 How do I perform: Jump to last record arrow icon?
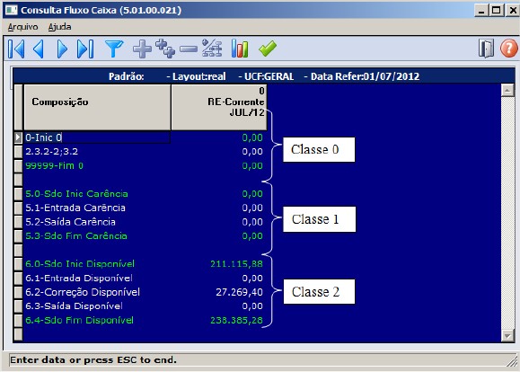coord(85,49)
